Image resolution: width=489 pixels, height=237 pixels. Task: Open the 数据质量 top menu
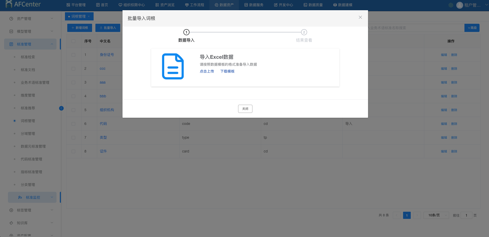313,5
